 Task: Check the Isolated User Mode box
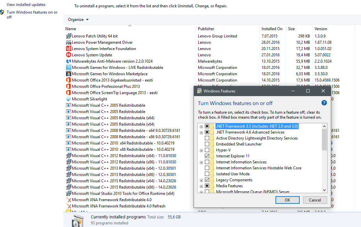tap(207, 174)
